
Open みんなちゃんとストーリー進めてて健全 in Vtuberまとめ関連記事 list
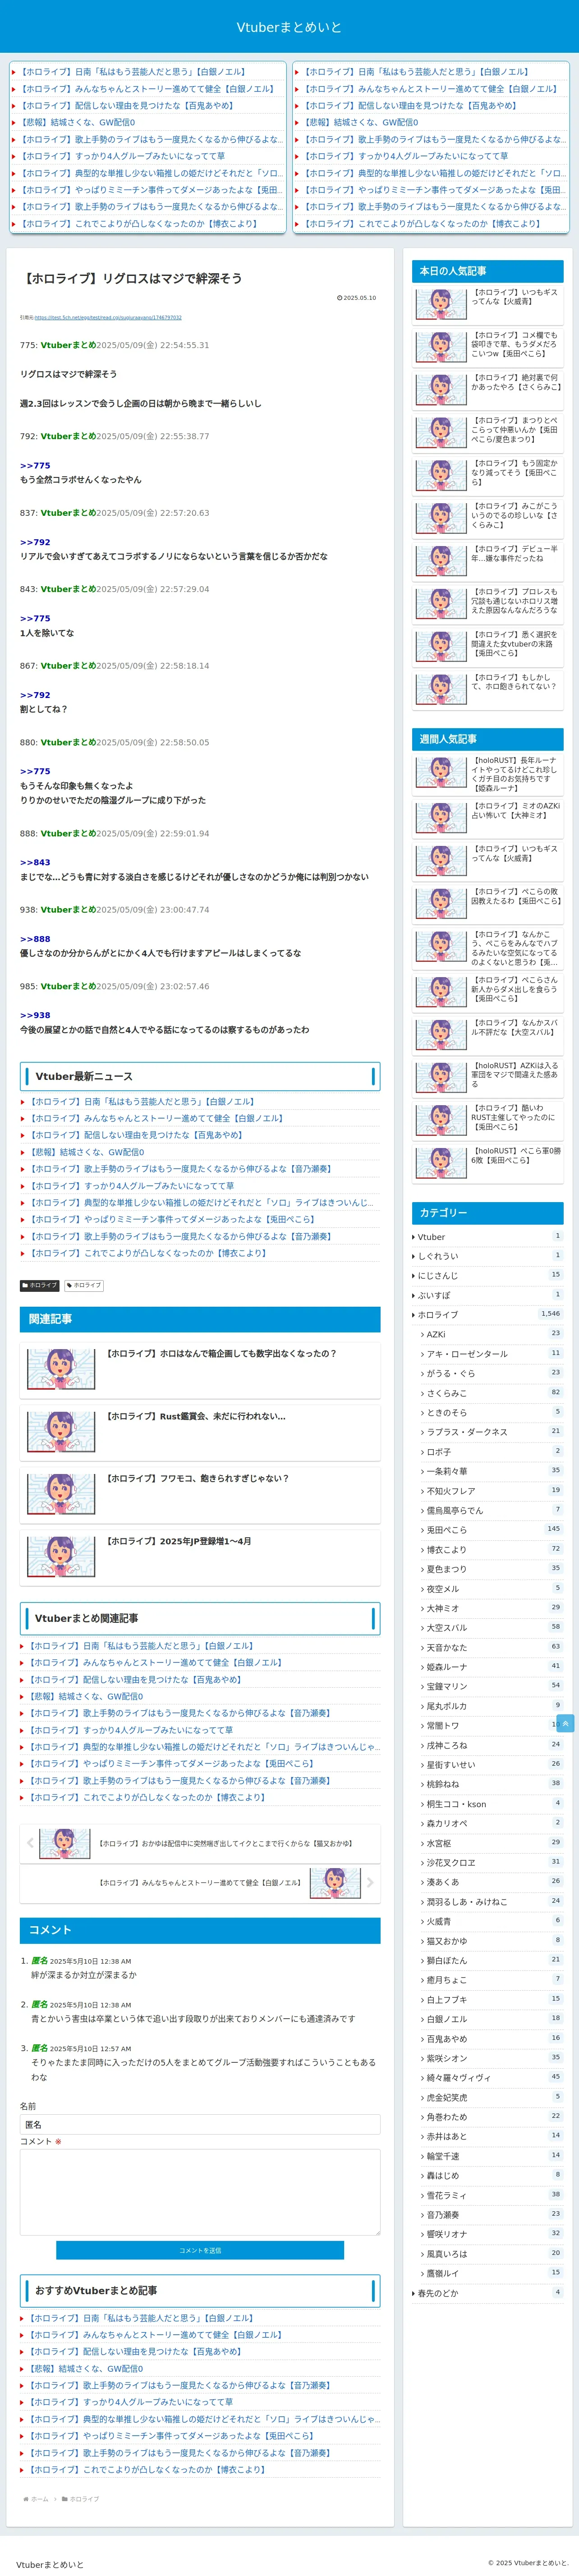coord(156,1662)
